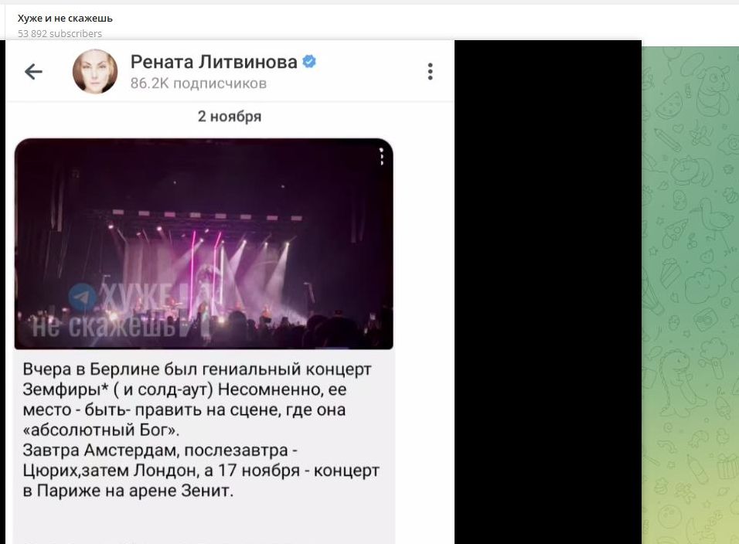Screen dimensions: 739x544
Task: Click the Завтра Амстердам line in the post
Action: click(160, 450)
